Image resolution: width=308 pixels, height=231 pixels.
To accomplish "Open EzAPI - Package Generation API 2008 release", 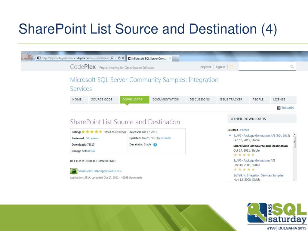I will (254, 161).
